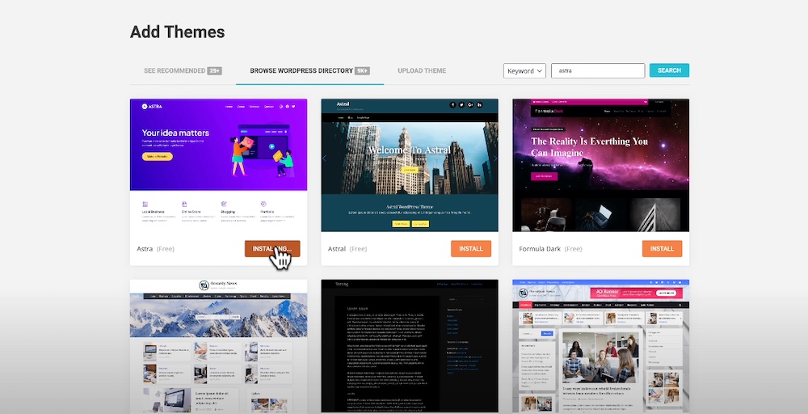The width and height of the screenshot is (808, 414).
Task: Click the Astra logo in its preview
Action: tap(152, 106)
